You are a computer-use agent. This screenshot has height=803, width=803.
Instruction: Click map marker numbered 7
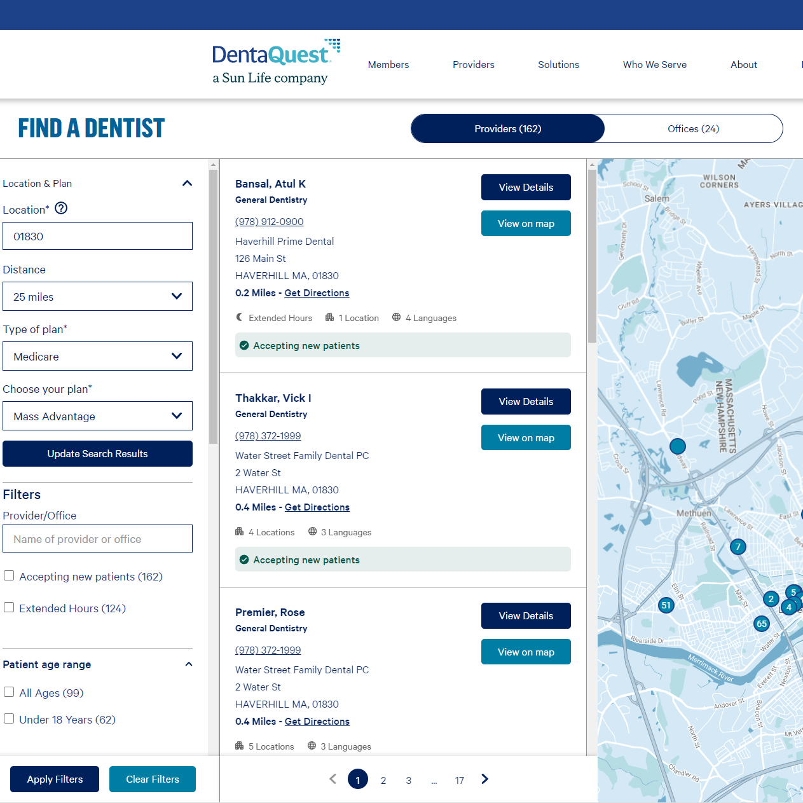[738, 547]
